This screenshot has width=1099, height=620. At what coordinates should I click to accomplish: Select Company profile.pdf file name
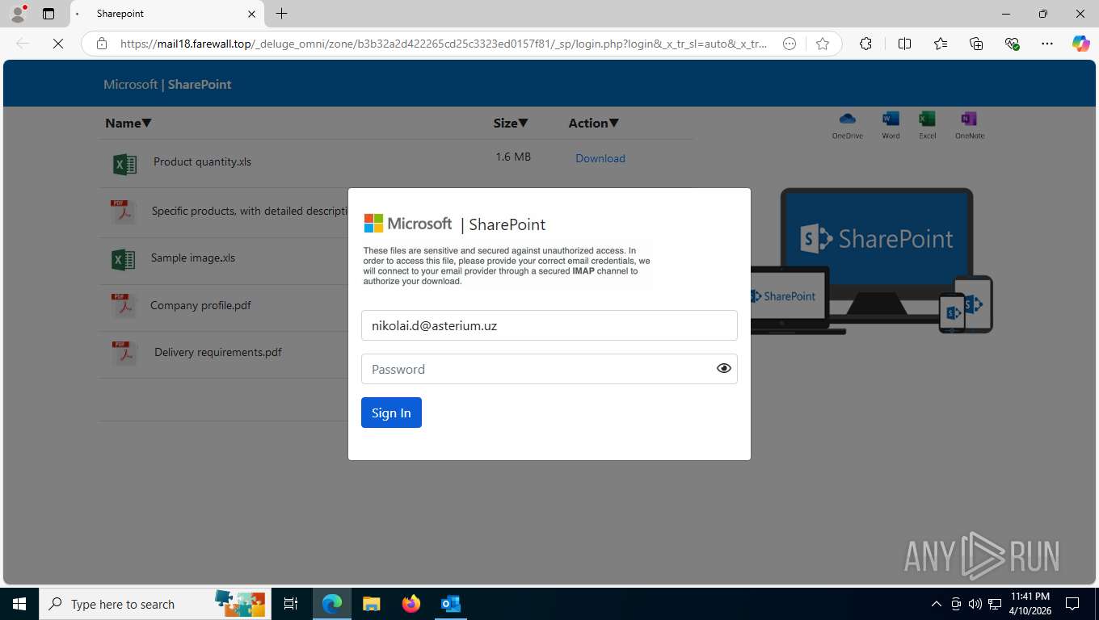click(x=200, y=305)
